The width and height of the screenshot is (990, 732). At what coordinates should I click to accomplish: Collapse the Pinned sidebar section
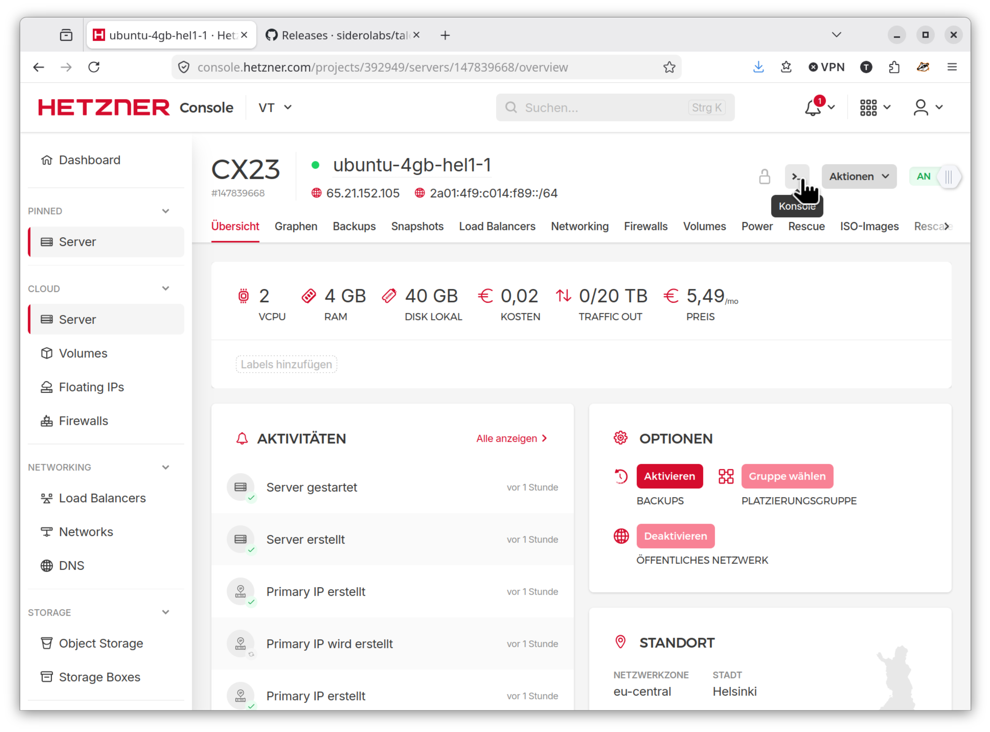tap(166, 211)
